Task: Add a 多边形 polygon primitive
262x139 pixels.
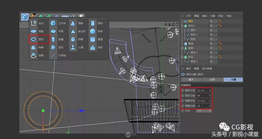Action: [78, 31]
